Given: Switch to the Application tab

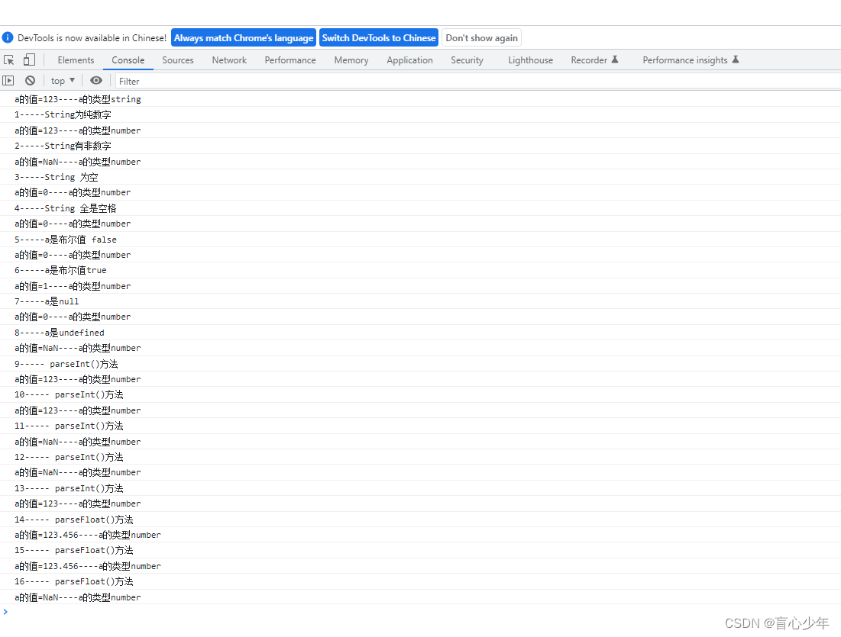Looking at the screenshot, I should pyautogui.click(x=409, y=60).
